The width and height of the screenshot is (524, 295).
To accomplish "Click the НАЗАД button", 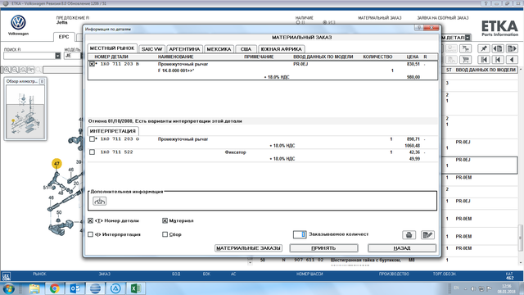I will click(x=402, y=248).
